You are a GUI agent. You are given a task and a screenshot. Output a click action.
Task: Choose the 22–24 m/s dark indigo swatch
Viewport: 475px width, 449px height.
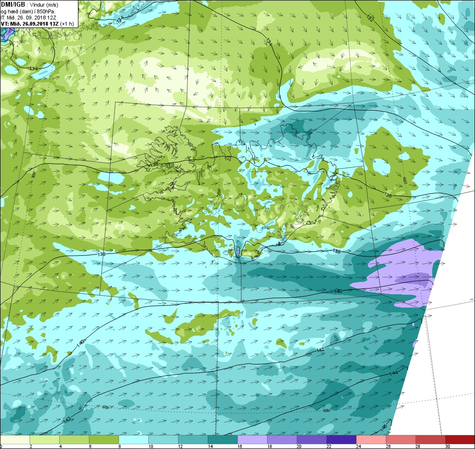coord(342,440)
